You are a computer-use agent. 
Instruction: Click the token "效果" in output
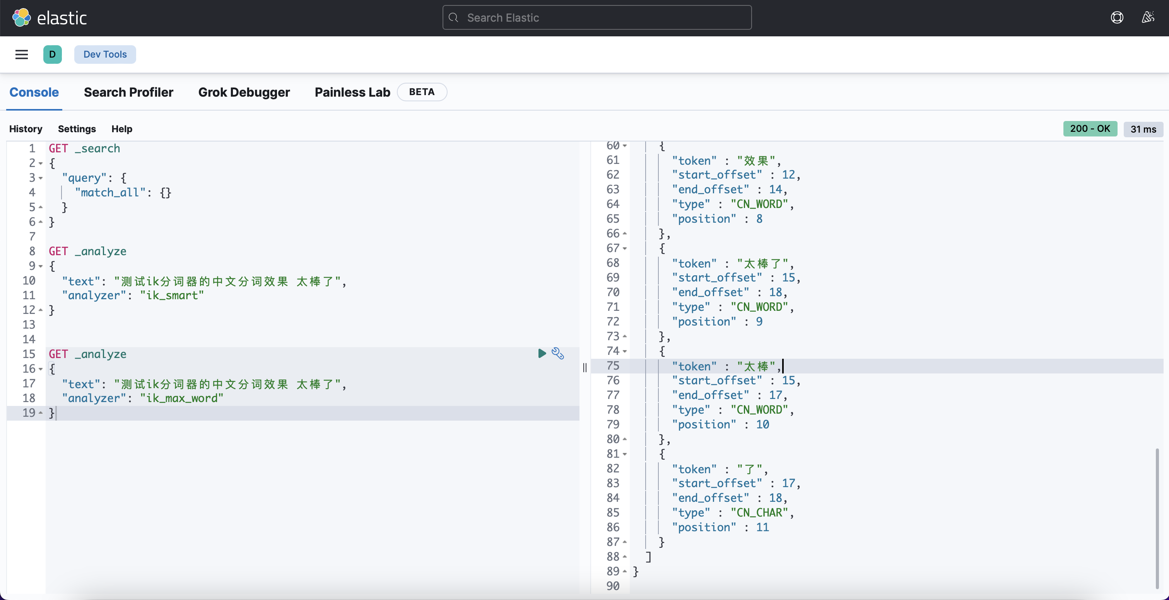[757, 160]
